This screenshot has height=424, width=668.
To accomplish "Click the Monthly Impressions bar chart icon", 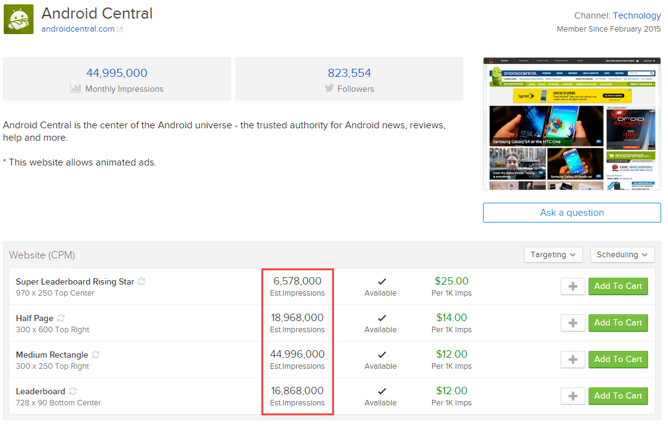I will [76, 88].
